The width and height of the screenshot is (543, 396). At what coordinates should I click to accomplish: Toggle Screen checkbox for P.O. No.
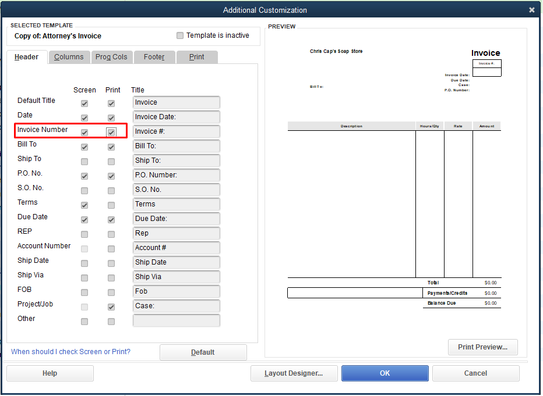pos(84,176)
